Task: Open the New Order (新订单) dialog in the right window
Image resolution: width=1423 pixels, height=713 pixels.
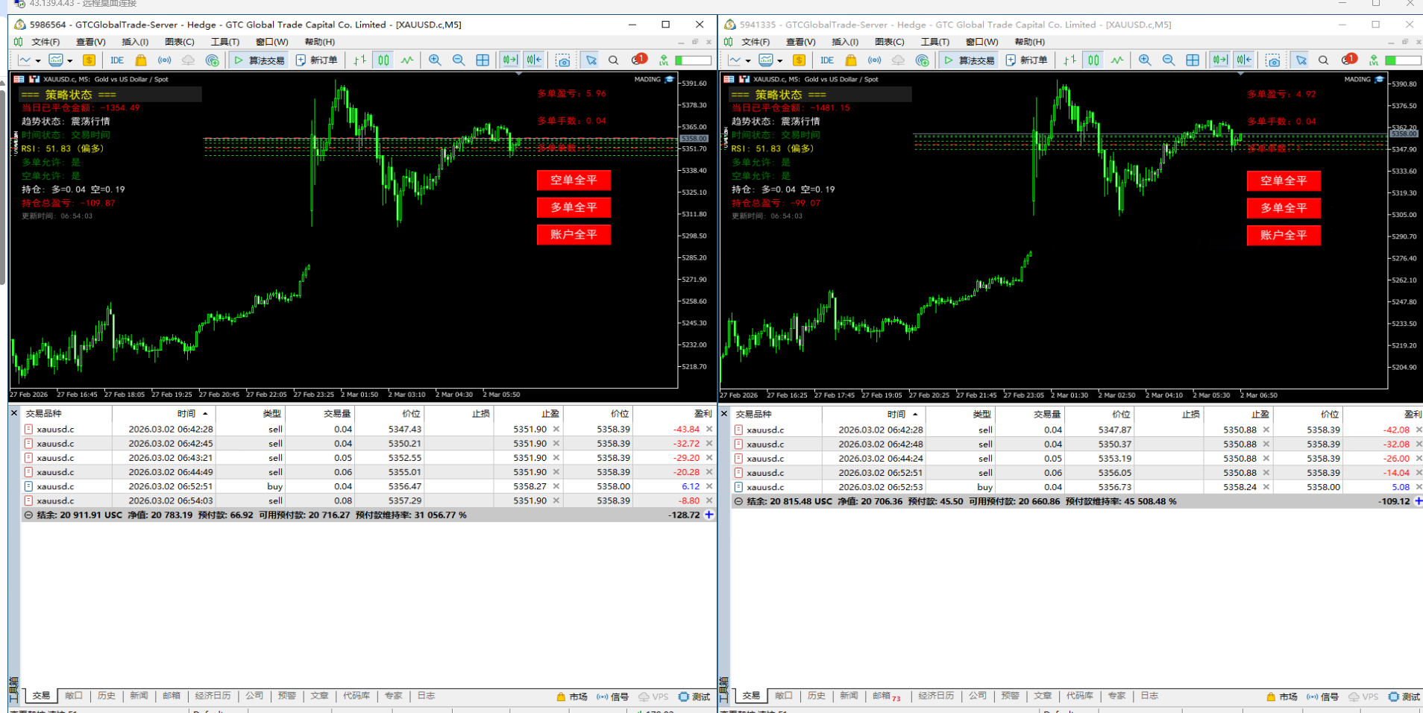Action: click(1026, 60)
